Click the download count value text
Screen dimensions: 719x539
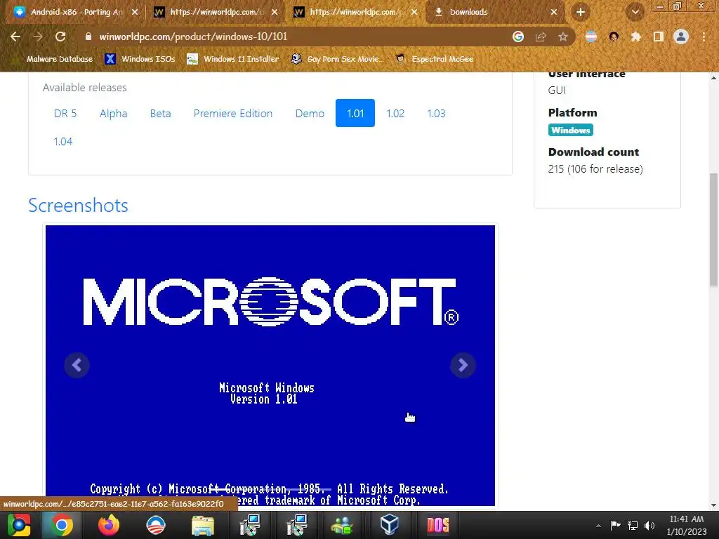click(595, 169)
